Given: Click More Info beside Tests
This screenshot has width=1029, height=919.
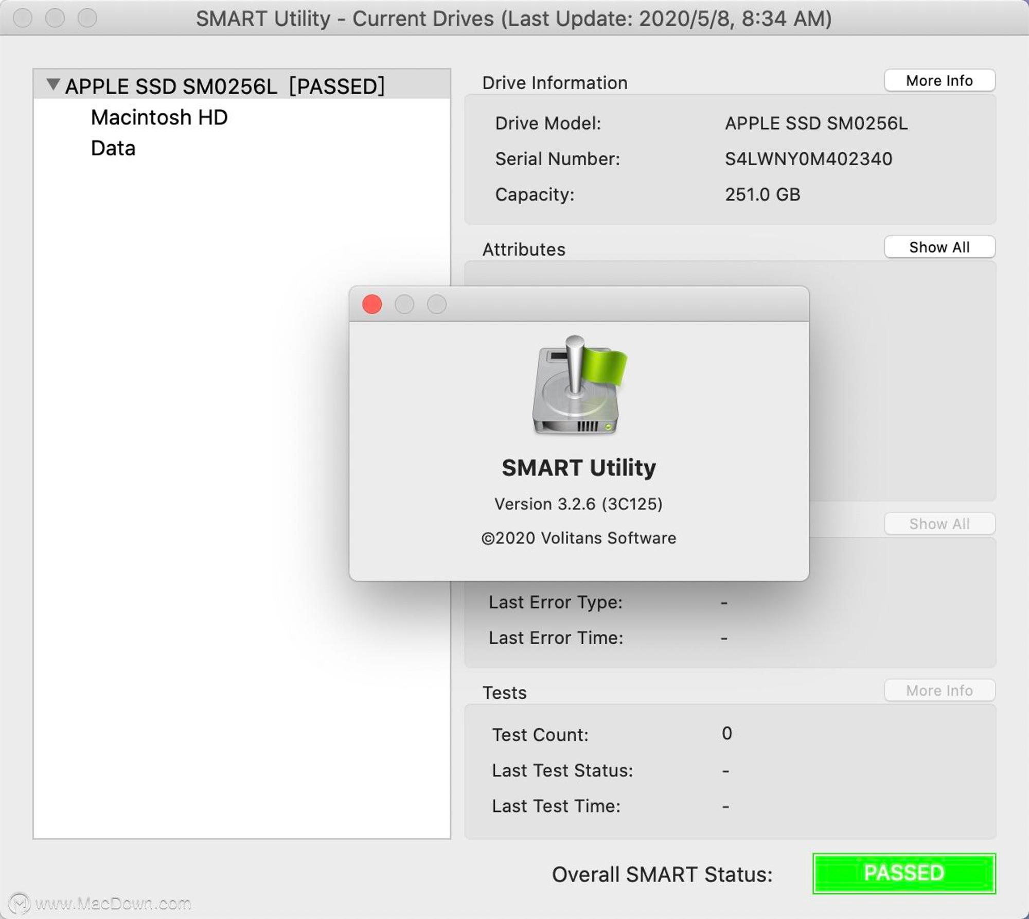Looking at the screenshot, I should 939,691.
